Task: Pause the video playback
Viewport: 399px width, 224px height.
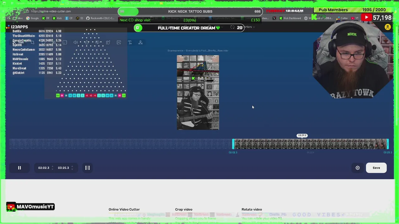Action: tap(19, 168)
